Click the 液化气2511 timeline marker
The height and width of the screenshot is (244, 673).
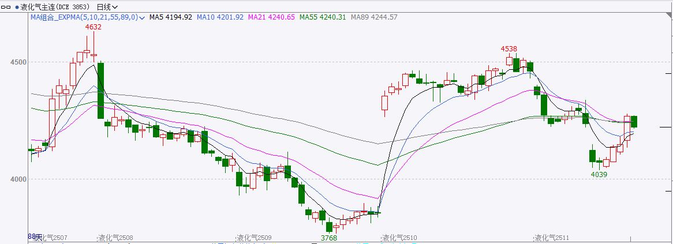coord(551,238)
